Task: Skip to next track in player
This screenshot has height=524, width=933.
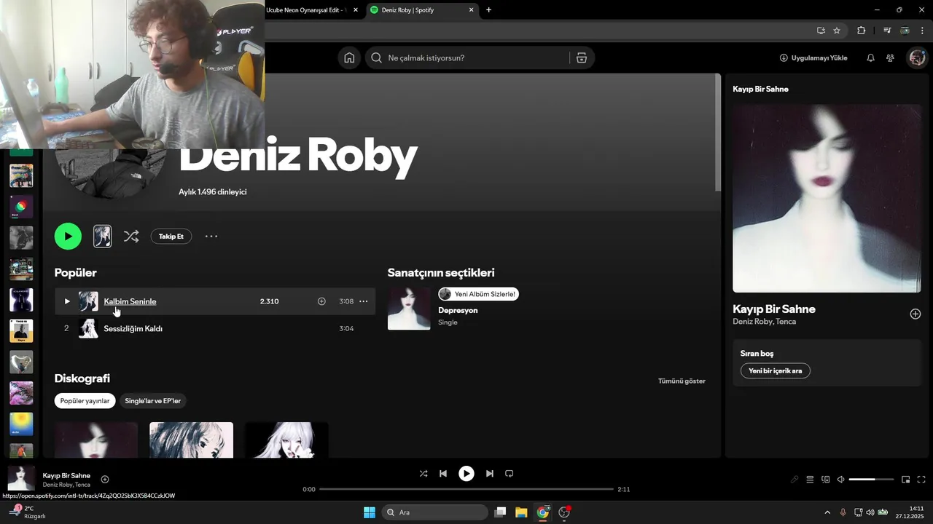Action: point(490,474)
